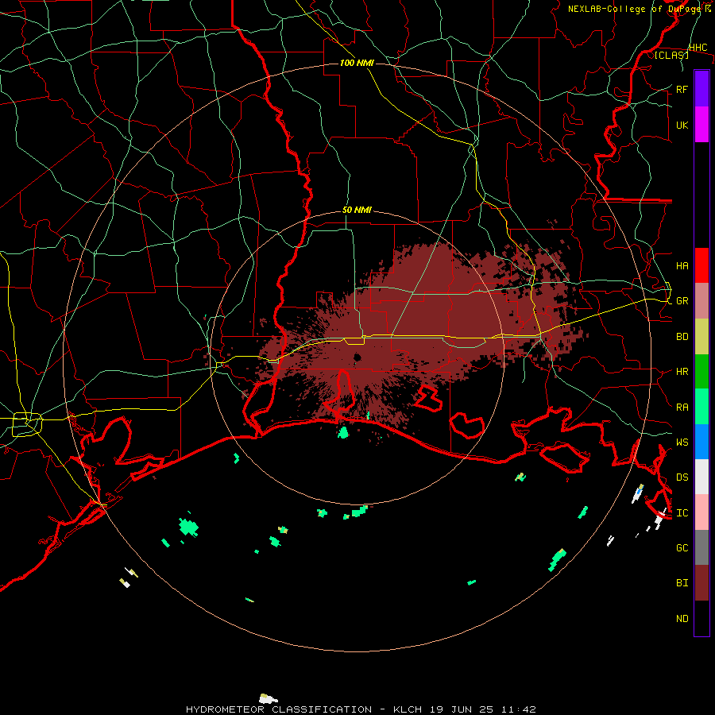Image resolution: width=715 pixels, height=715 pixels.
Task: Click the black radar site dot inside the biological echo
Action: point(357,357)
